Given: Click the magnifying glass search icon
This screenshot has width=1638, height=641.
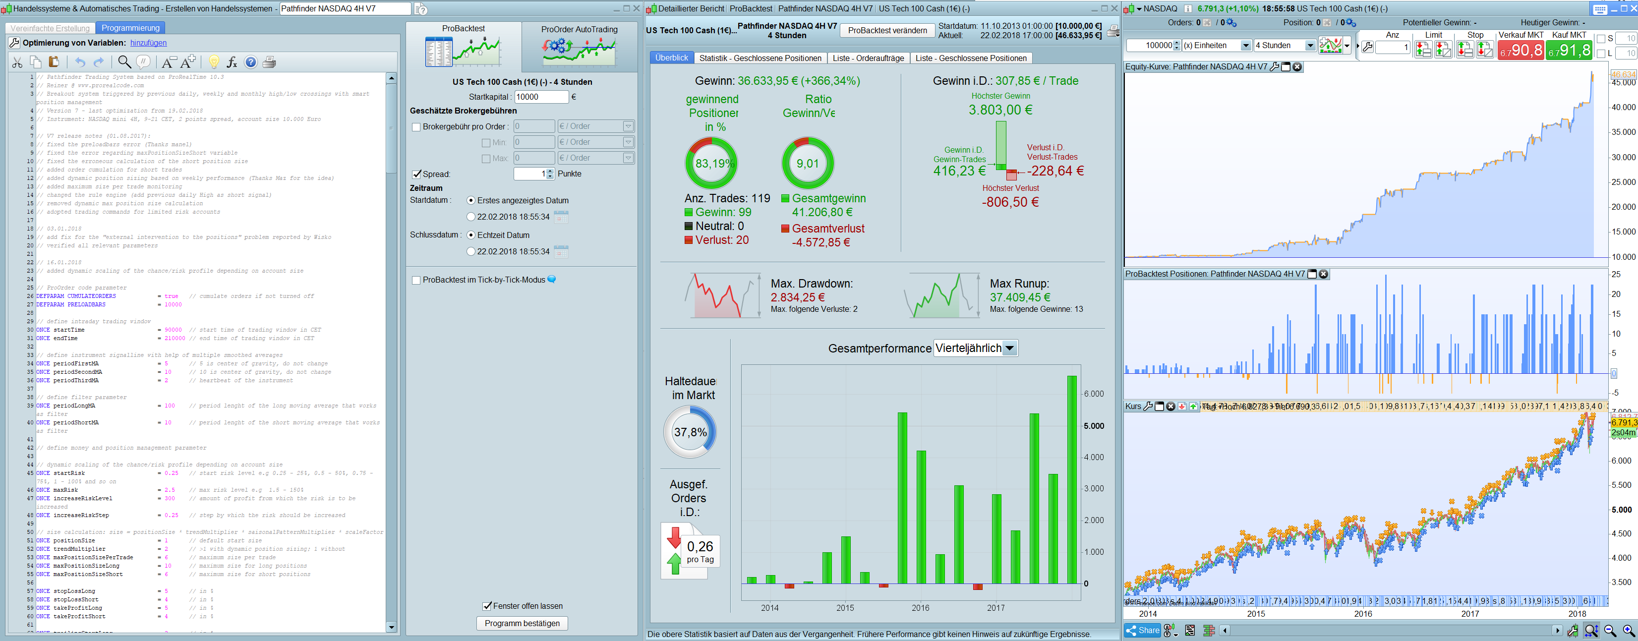Looking at the screenshot, I should [x=124, y=62].
